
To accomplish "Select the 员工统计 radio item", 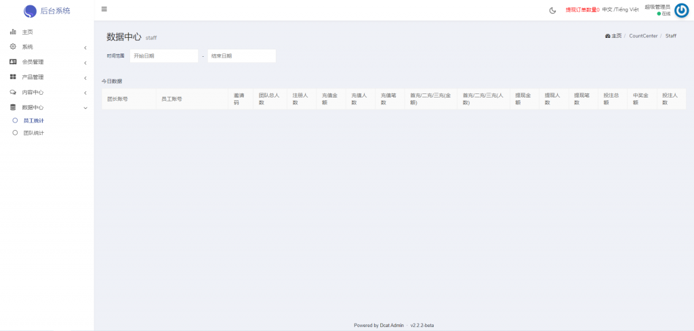I will [x=15, y=120].
